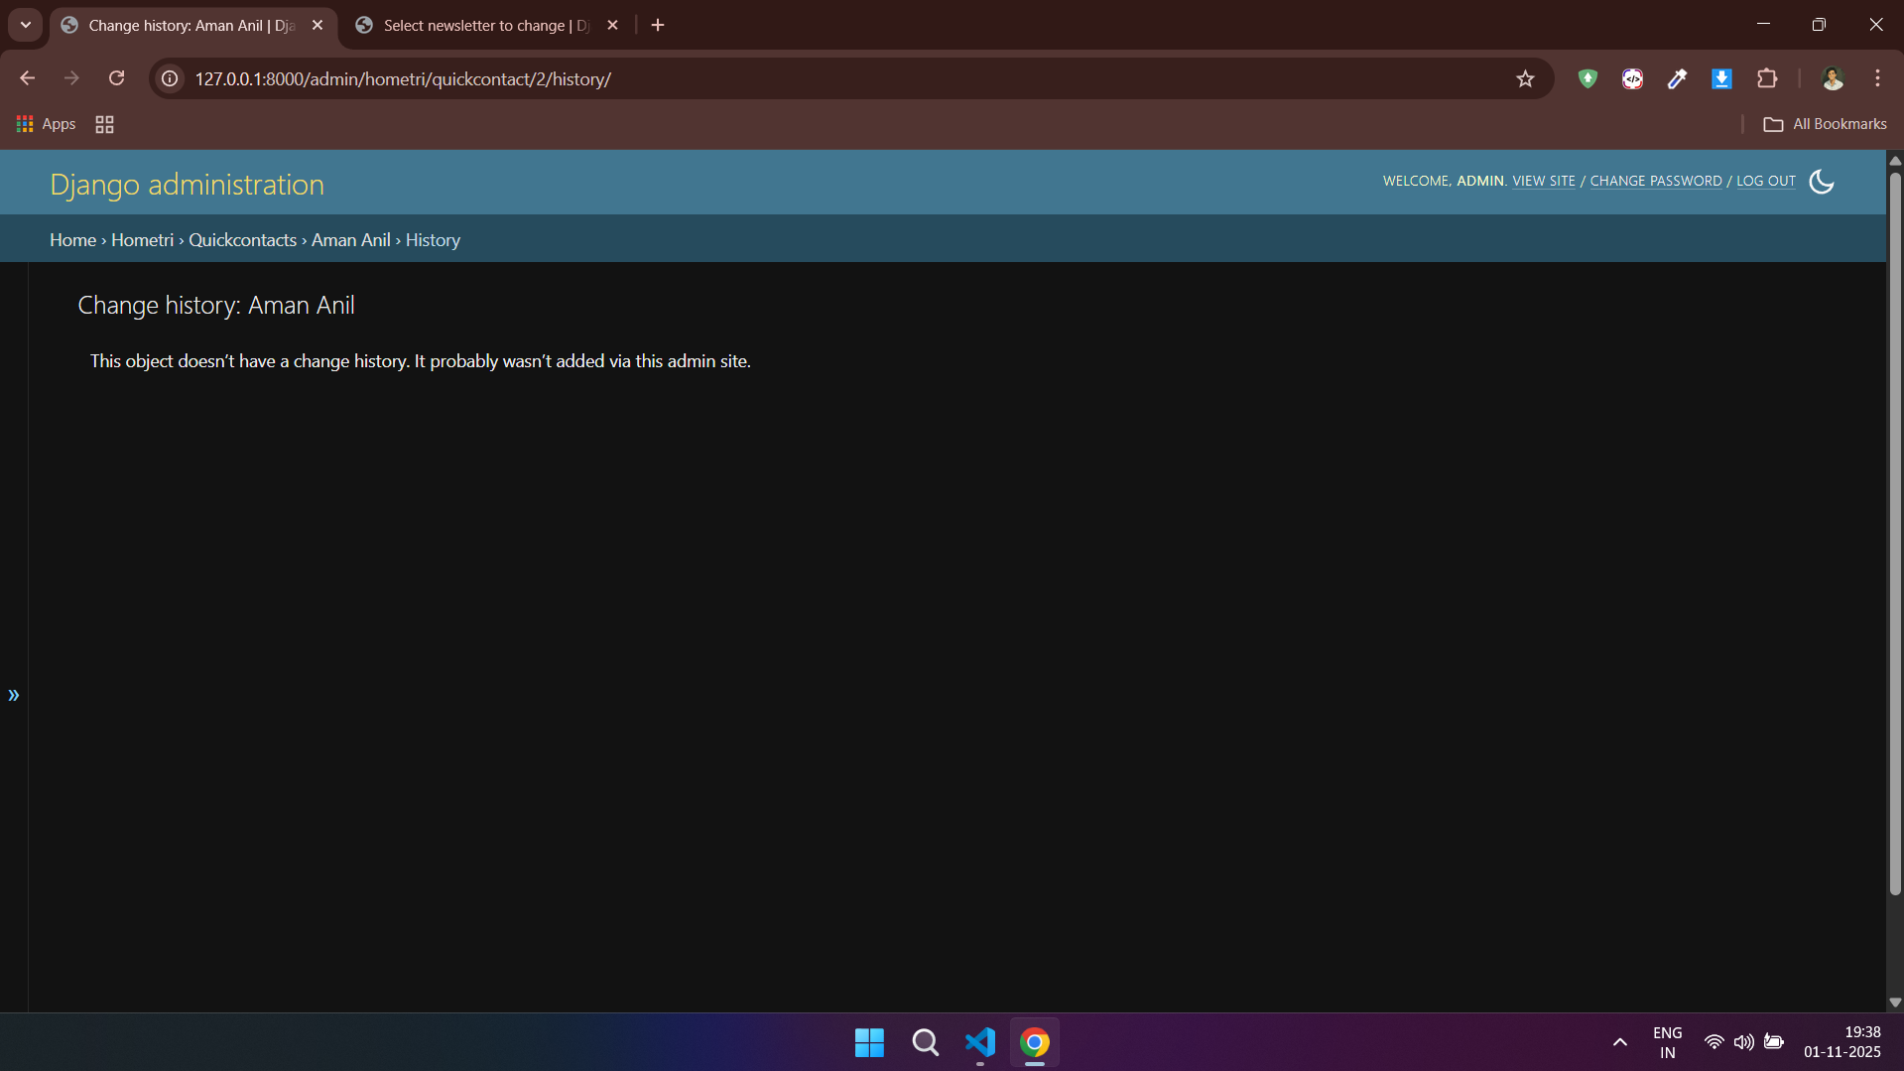Open the battery status in tray
This screenshot has width=1904, height=1071.
(x=1774, y=1042)
